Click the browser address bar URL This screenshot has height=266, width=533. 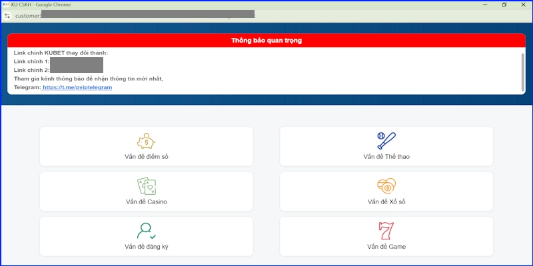[135, 15]
